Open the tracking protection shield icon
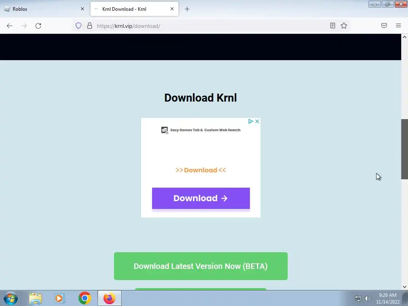This screenshot has width=408, height=306. point(78,25)
